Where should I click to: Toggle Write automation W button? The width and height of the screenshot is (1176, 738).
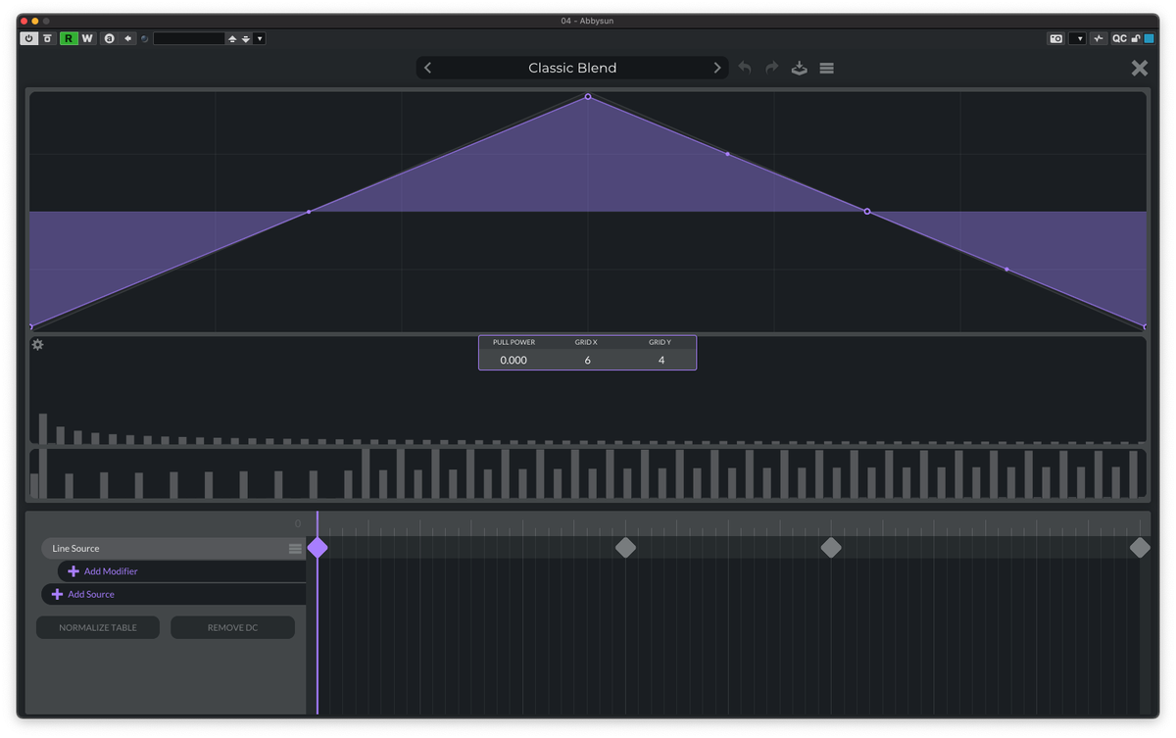click(87, 38)
